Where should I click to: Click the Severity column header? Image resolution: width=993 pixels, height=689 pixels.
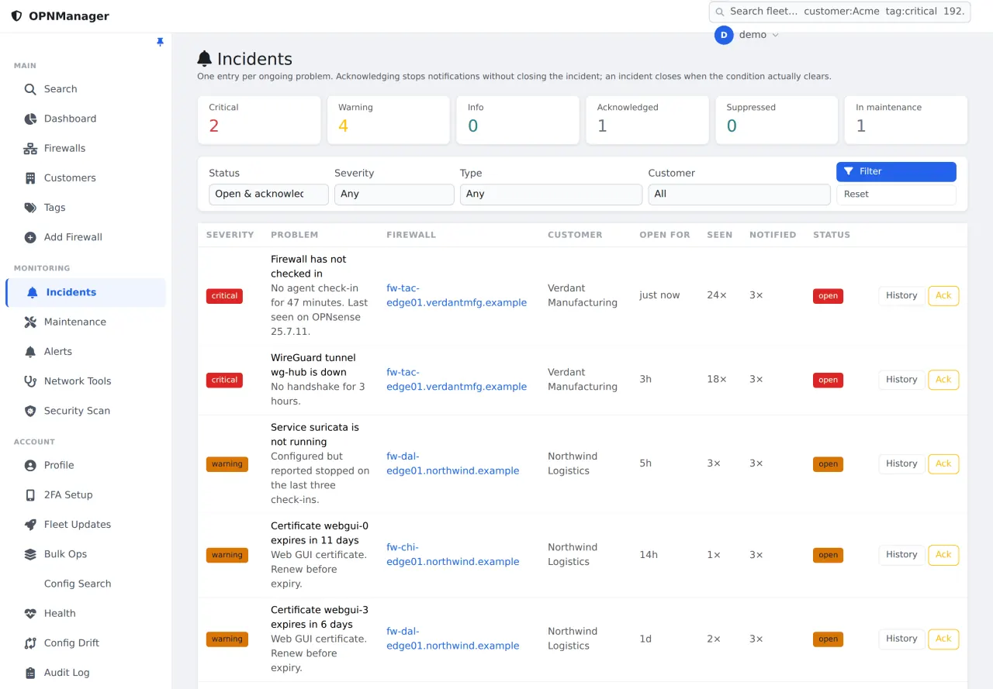pyautogui.click(x=230, y=235)
